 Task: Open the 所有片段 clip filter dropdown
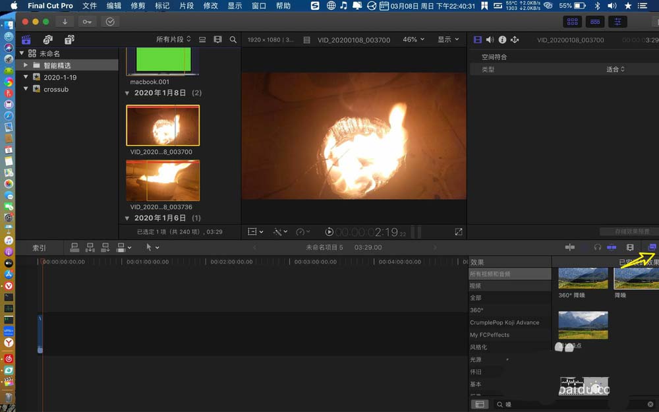[x=173, y=40]
